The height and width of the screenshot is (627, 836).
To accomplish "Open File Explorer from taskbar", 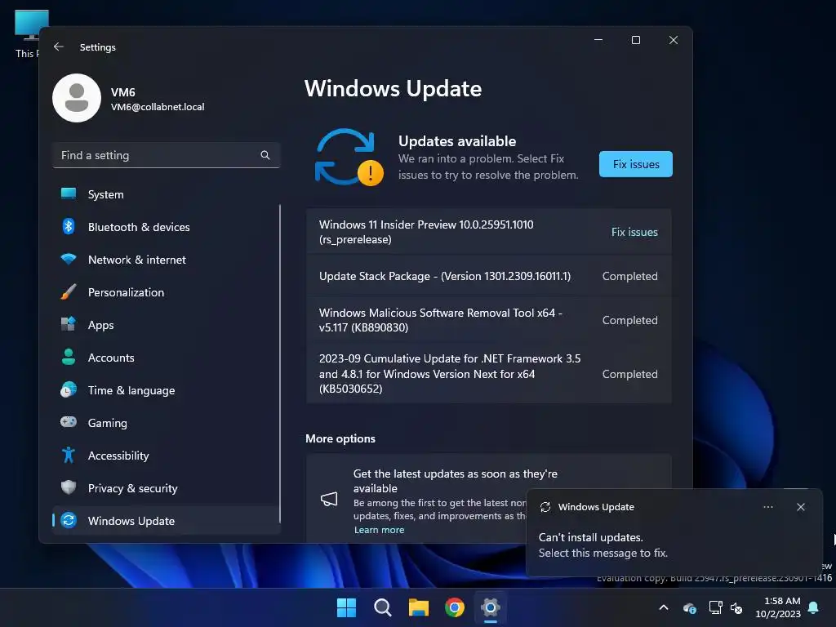I will (419, 607).
